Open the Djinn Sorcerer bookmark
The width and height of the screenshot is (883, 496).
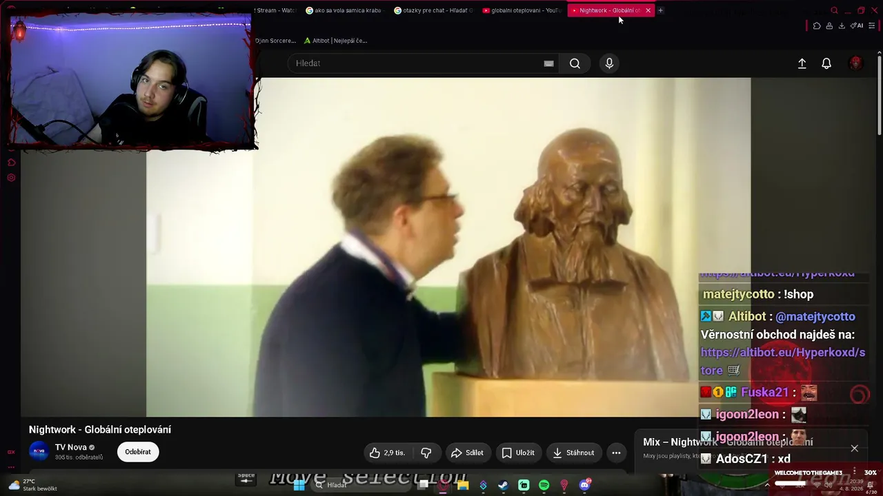[x=275, y=41]
